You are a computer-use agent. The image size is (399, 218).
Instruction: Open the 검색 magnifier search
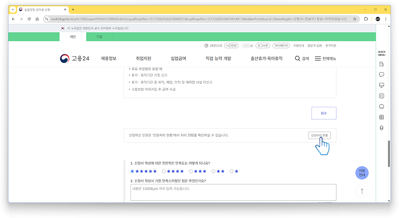tap(302, 58)
